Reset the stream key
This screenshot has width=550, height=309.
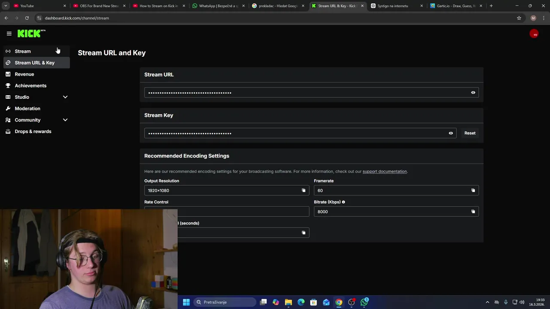click(470, 133)
